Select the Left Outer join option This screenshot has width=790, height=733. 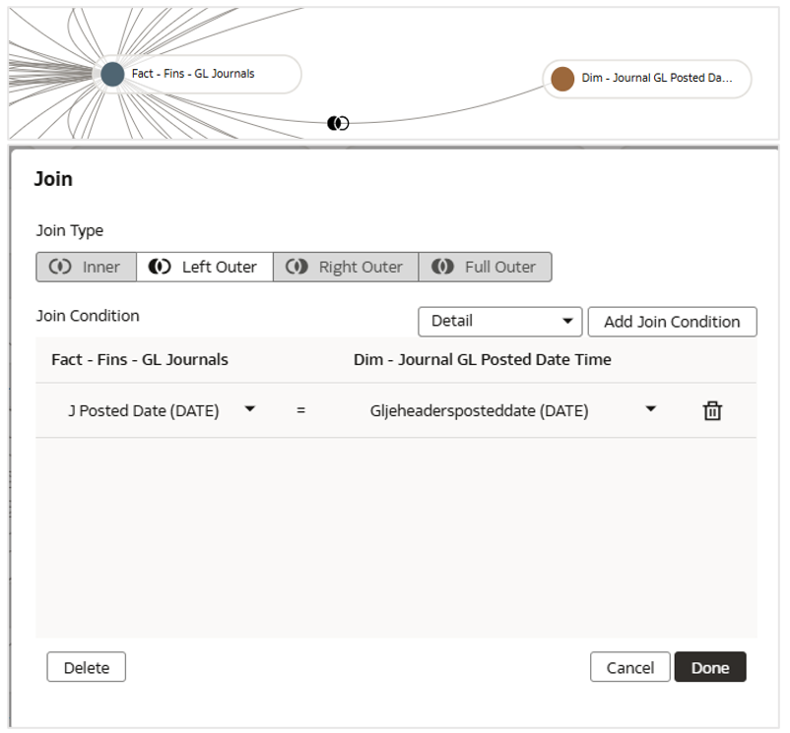coord(205,267)
